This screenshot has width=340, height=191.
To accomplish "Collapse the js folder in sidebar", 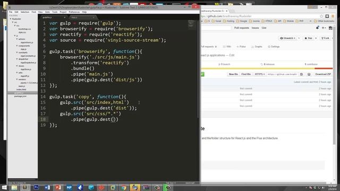I will (15, 36).
